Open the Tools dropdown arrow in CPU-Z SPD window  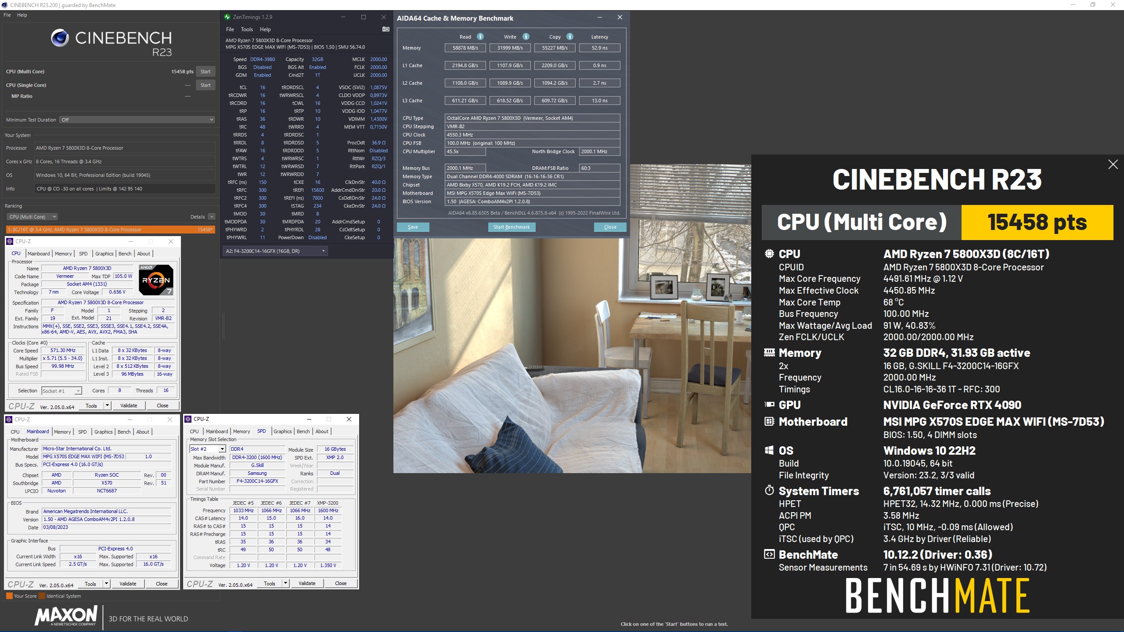click(285, 583)
